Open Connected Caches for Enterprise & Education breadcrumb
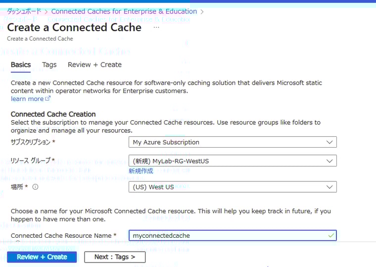This screenshot has width=376, height=267. click(124, 11)
